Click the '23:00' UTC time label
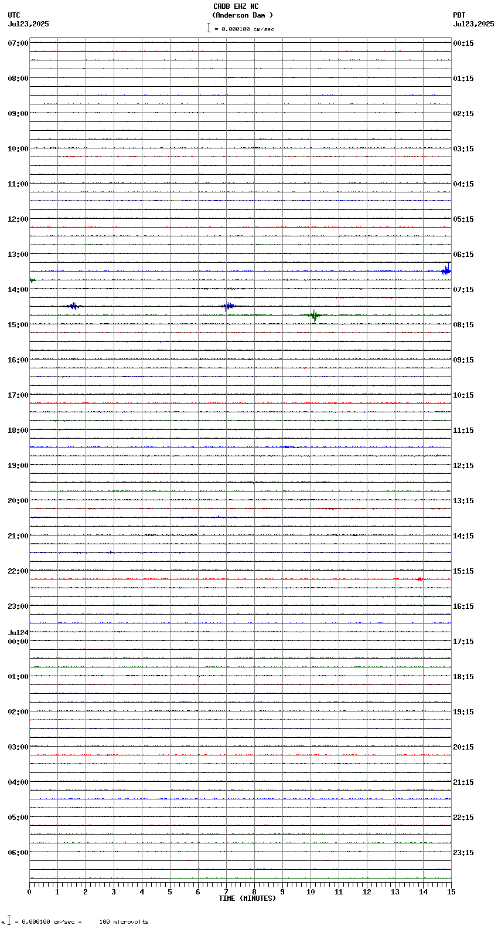Image resolution: width=498 pixels, height=929 pixels. coord(18,606)
